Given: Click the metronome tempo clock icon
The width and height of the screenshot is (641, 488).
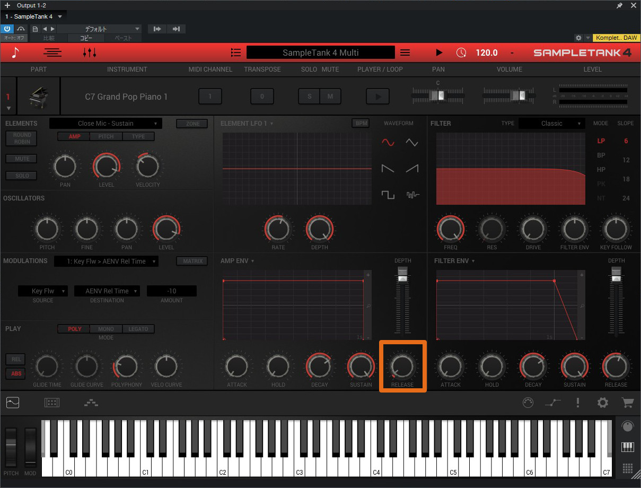Looking at the screenshot, I should coord(461,53).
